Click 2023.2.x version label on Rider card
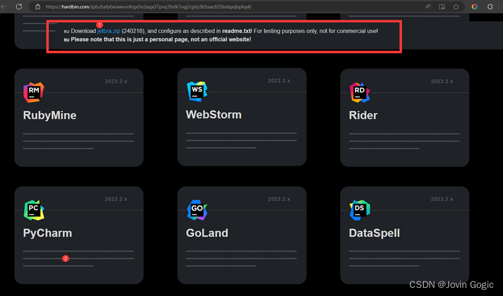 tap(442, 81)
